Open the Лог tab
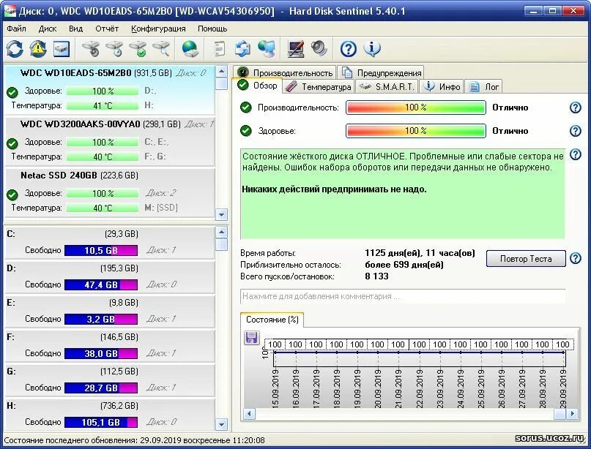591x449 pixels. [x=483, y=87]
